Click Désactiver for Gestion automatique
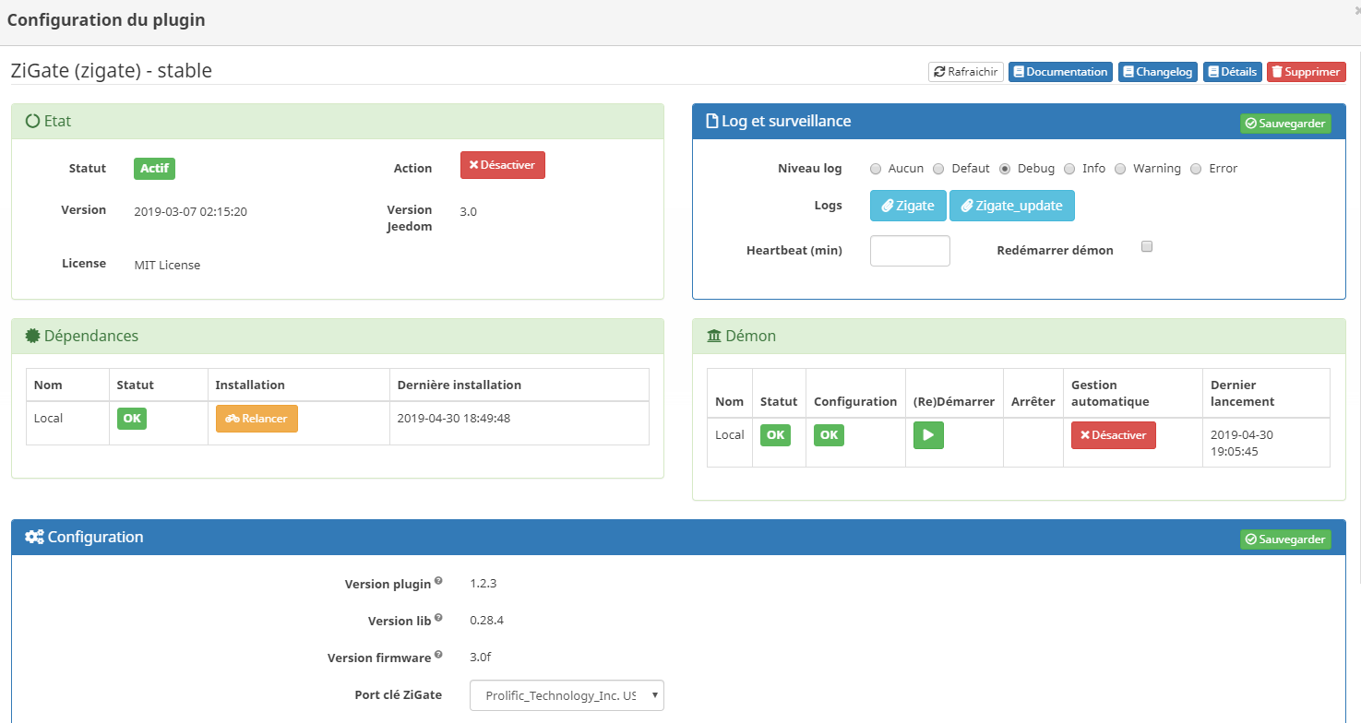 point(1114,435)
